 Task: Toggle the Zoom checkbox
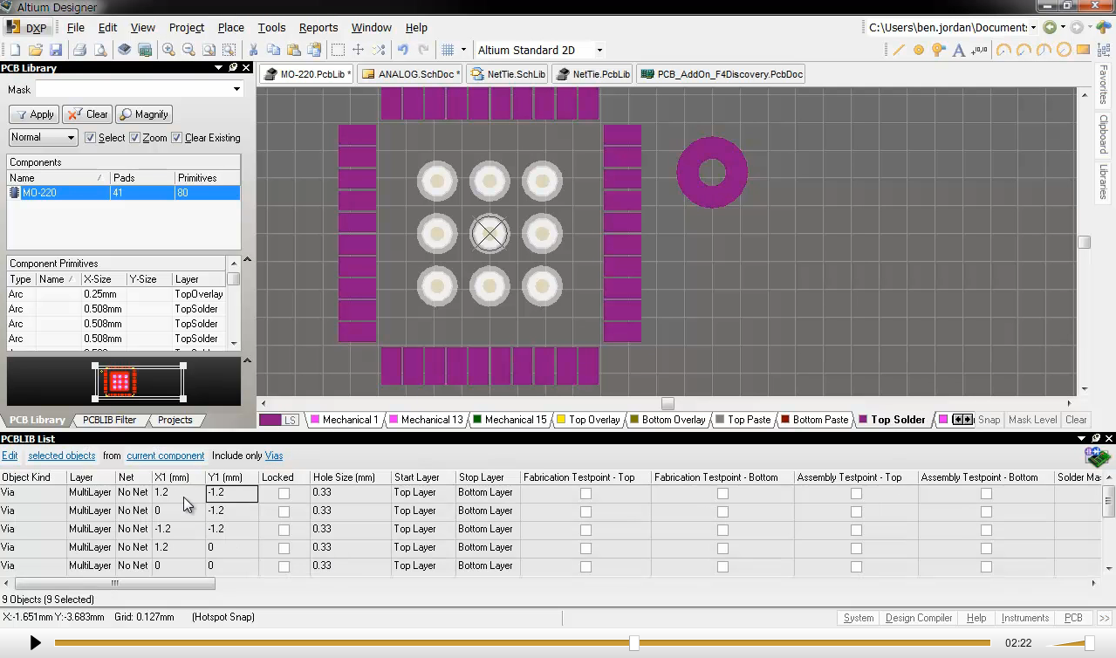tap(135, 138)
